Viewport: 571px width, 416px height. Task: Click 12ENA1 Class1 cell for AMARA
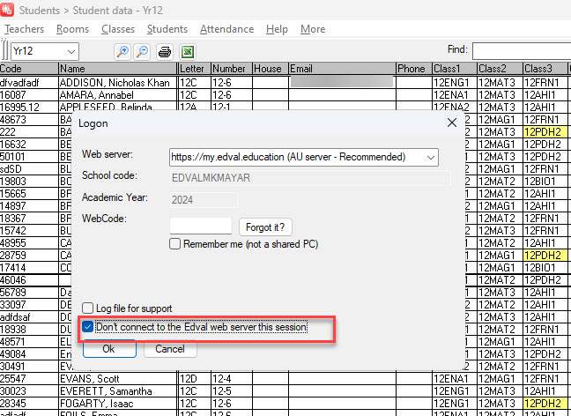point(455,95)
